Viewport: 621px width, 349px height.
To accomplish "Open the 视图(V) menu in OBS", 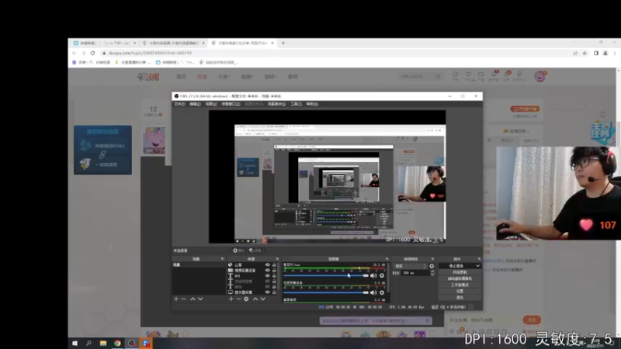I will 211,104.
